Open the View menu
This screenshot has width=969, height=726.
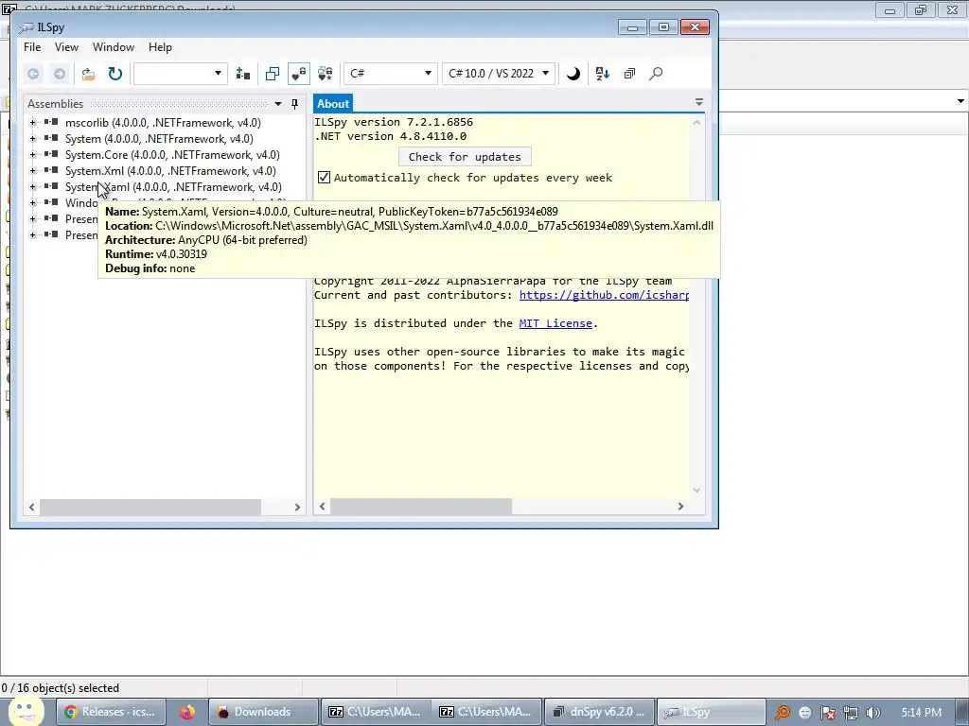click(66, 47)
